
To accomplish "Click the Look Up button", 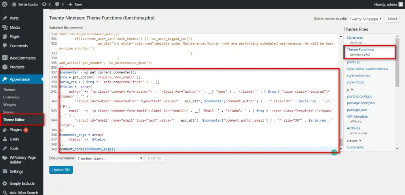I will point(155,158).
